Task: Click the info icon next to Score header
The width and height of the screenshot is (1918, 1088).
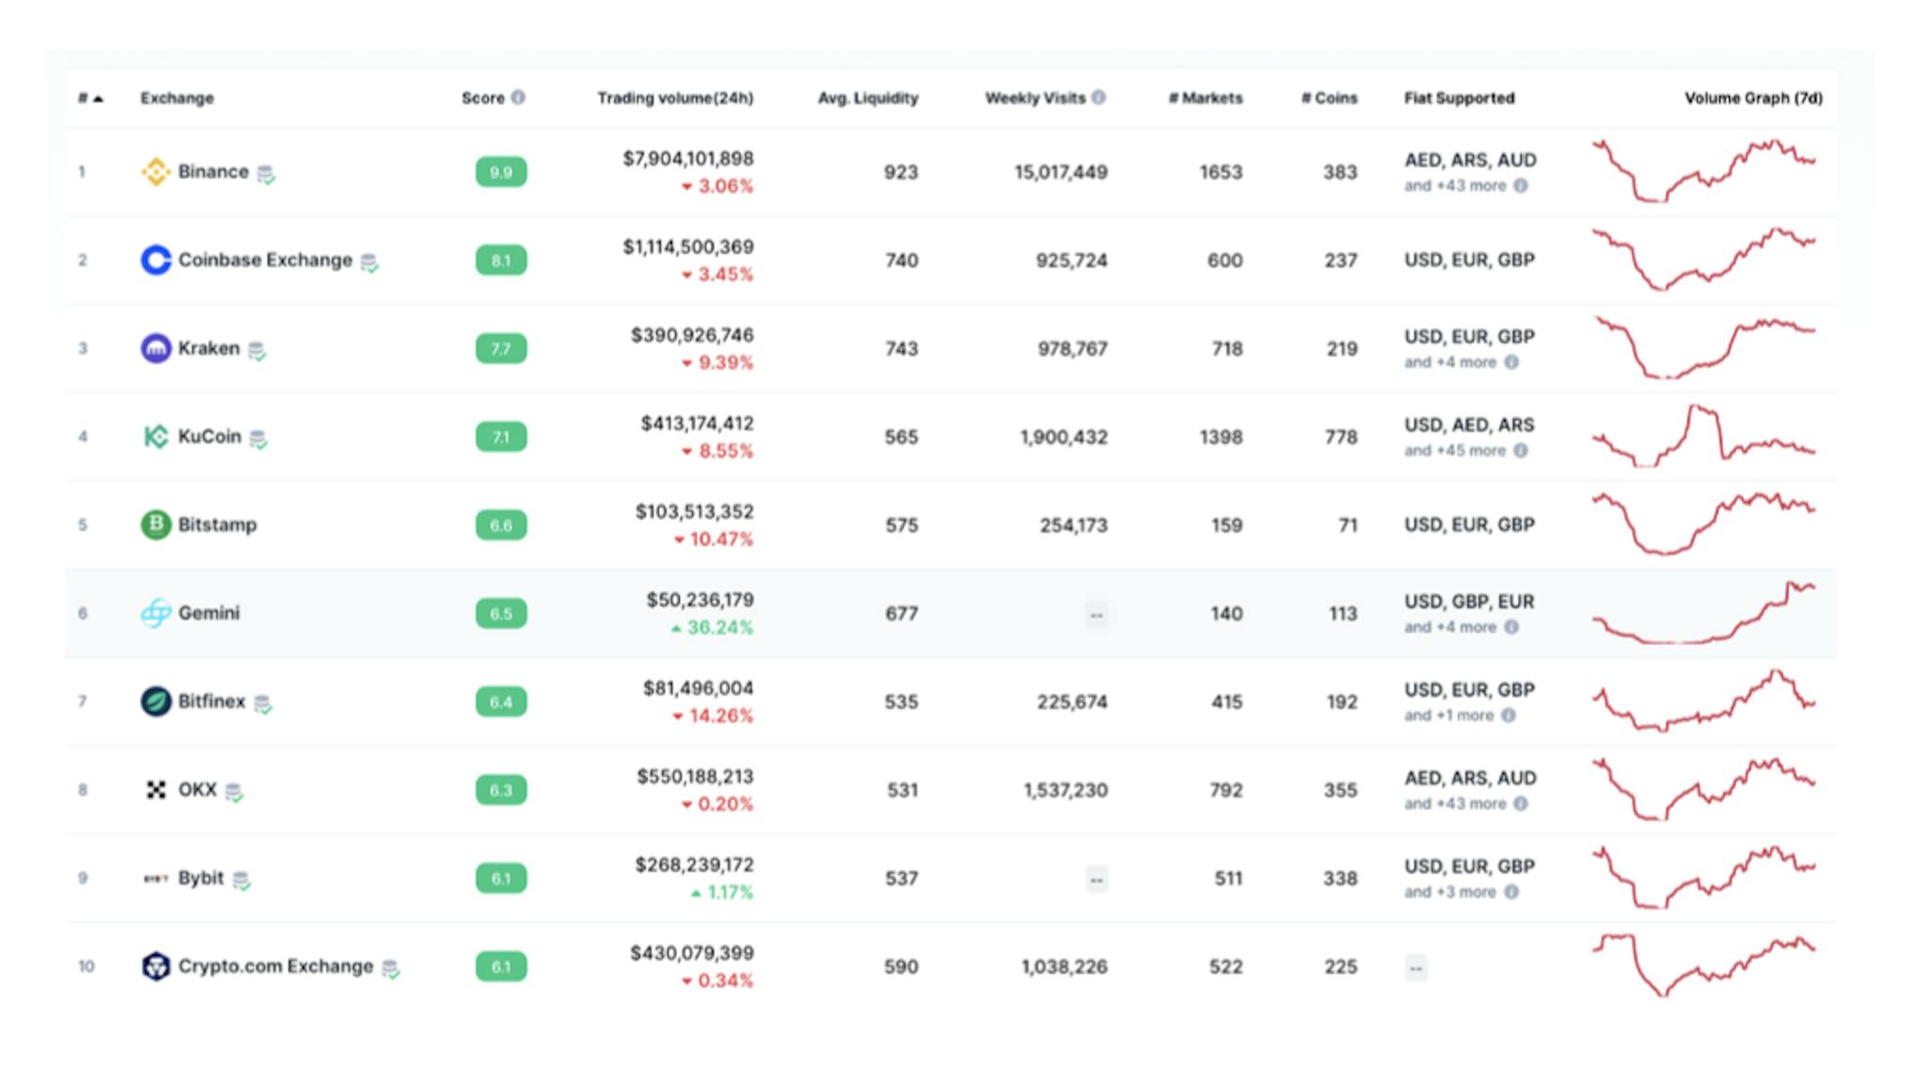Action: click(518, 97)
